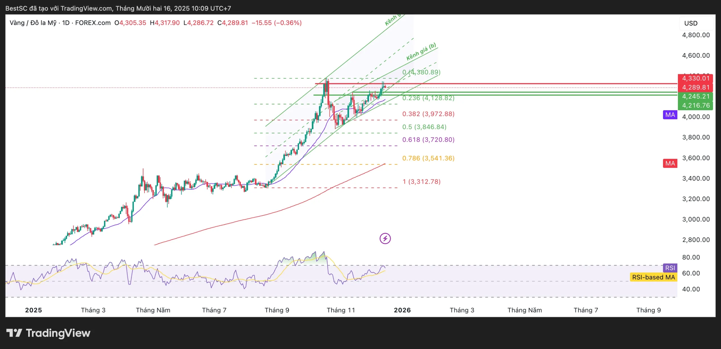Viewport: 721px width, 349px height.
Task: Click the 1D timeframe label in header
Action: click(66, 23)
